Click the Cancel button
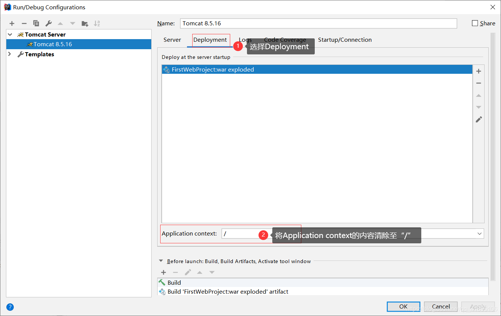 (x=441, y=307)
